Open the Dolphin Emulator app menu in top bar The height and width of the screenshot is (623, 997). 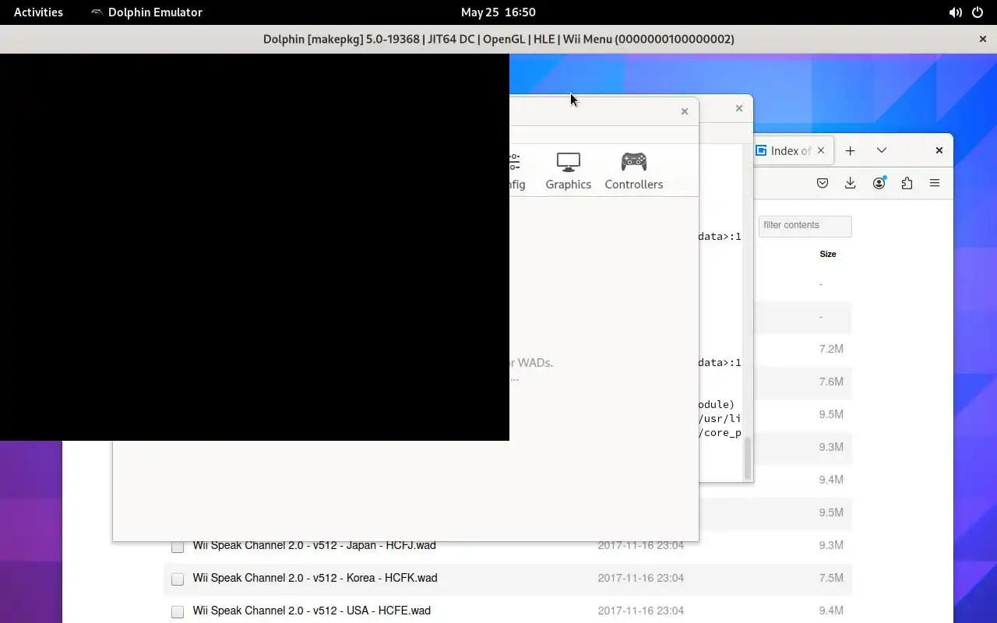146,12
